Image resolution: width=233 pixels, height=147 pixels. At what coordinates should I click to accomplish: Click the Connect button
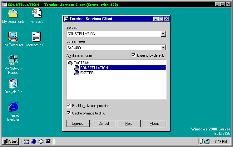(78, 124)
